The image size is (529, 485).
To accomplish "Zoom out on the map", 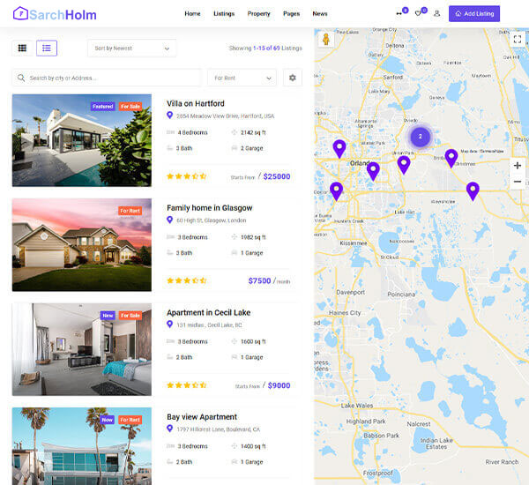I will point(518,182).
